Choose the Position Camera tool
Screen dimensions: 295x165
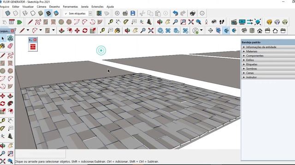tap(206, 22)
